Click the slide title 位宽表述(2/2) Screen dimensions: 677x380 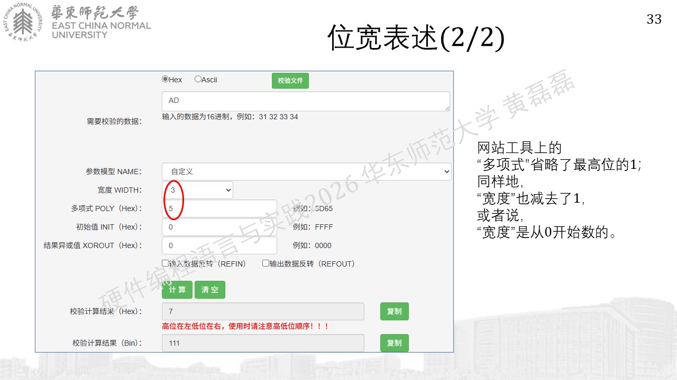416,38
